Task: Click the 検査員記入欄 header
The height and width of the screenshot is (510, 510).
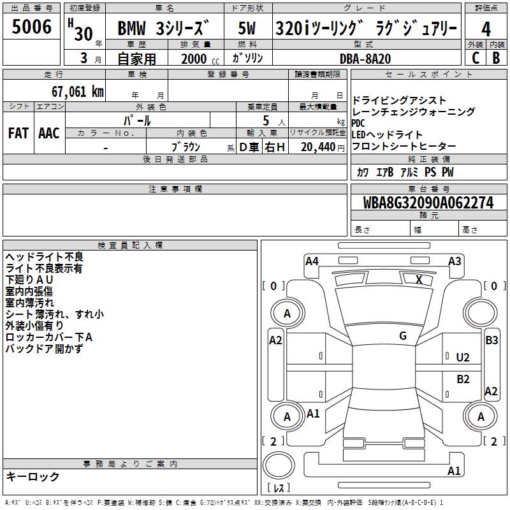Action: 130,245
